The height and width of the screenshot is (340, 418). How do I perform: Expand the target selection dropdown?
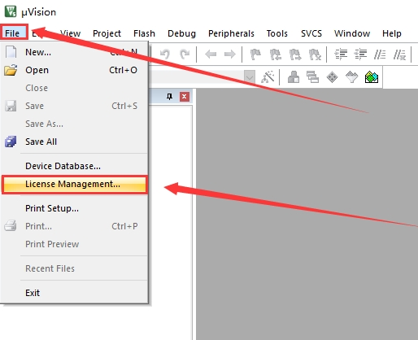[x=250, y=77]
